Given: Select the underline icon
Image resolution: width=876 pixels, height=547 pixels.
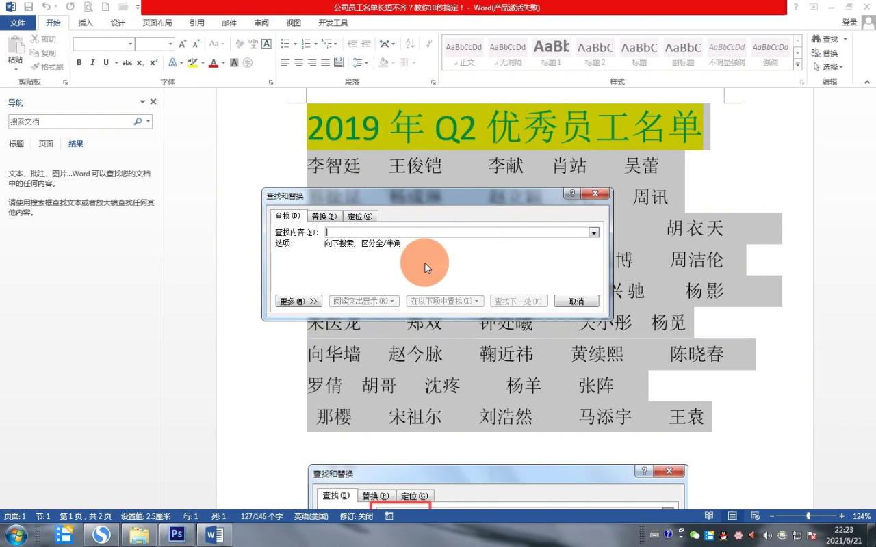Looking at the screenshot, I should pos(105,62).
